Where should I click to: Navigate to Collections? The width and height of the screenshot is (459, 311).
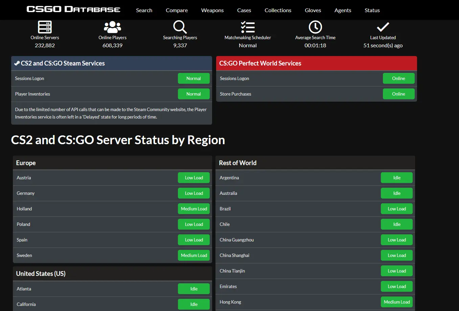coord(278,10)
